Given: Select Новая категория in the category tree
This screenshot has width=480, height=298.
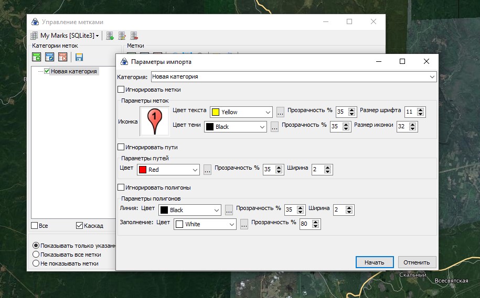Looking at the screenshot, I should [73, 71].
